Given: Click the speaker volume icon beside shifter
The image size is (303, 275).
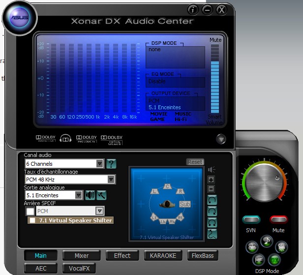Looking at the screenshot, I should (x=212, y=170).
